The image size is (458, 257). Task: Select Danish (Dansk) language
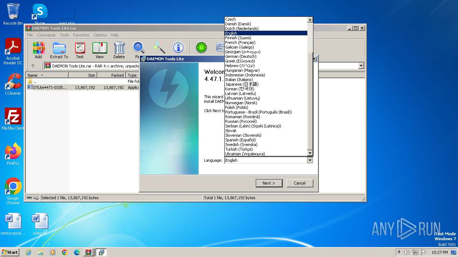(266, 24)
